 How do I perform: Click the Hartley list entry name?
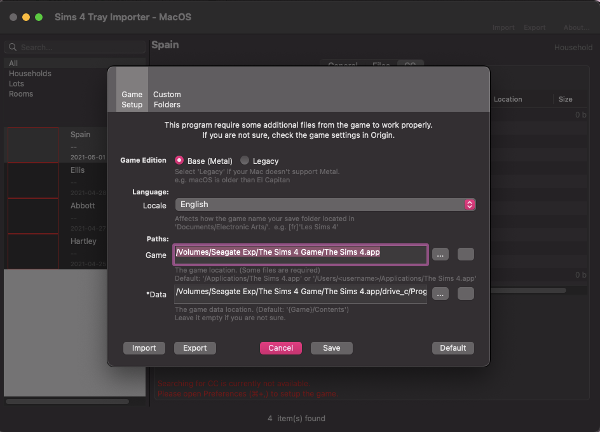83,241
